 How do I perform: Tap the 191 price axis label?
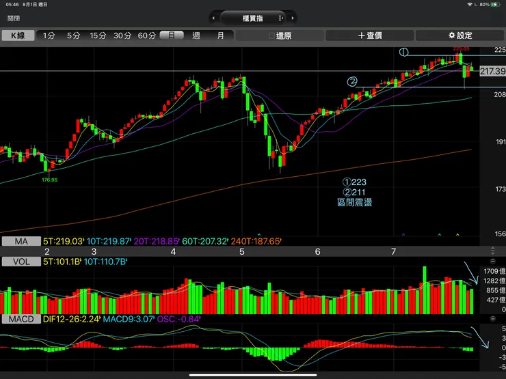coord(501,142)
